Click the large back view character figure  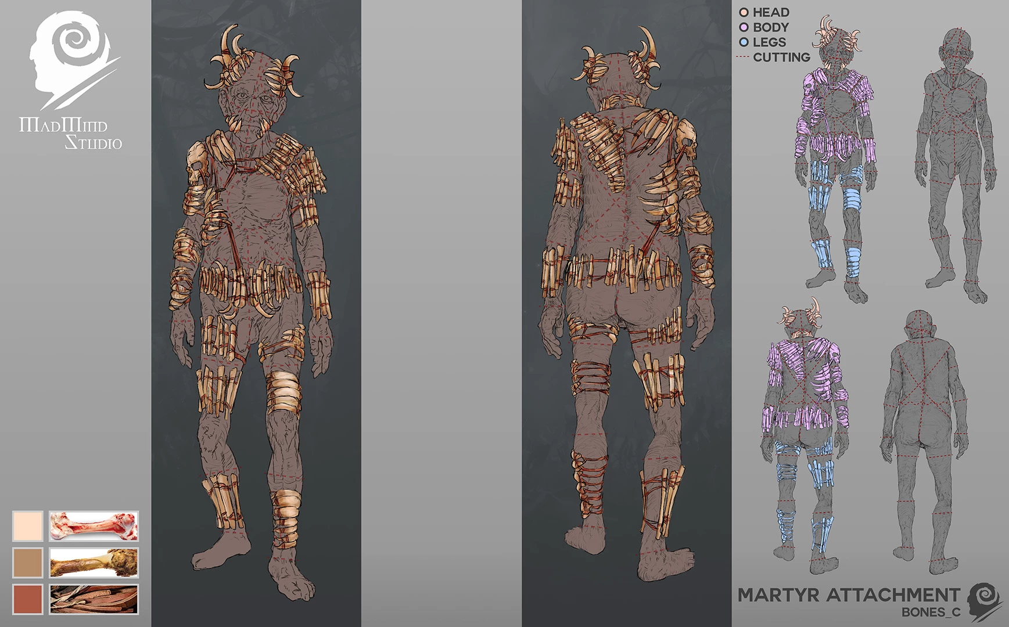click(x=629, y=303)
